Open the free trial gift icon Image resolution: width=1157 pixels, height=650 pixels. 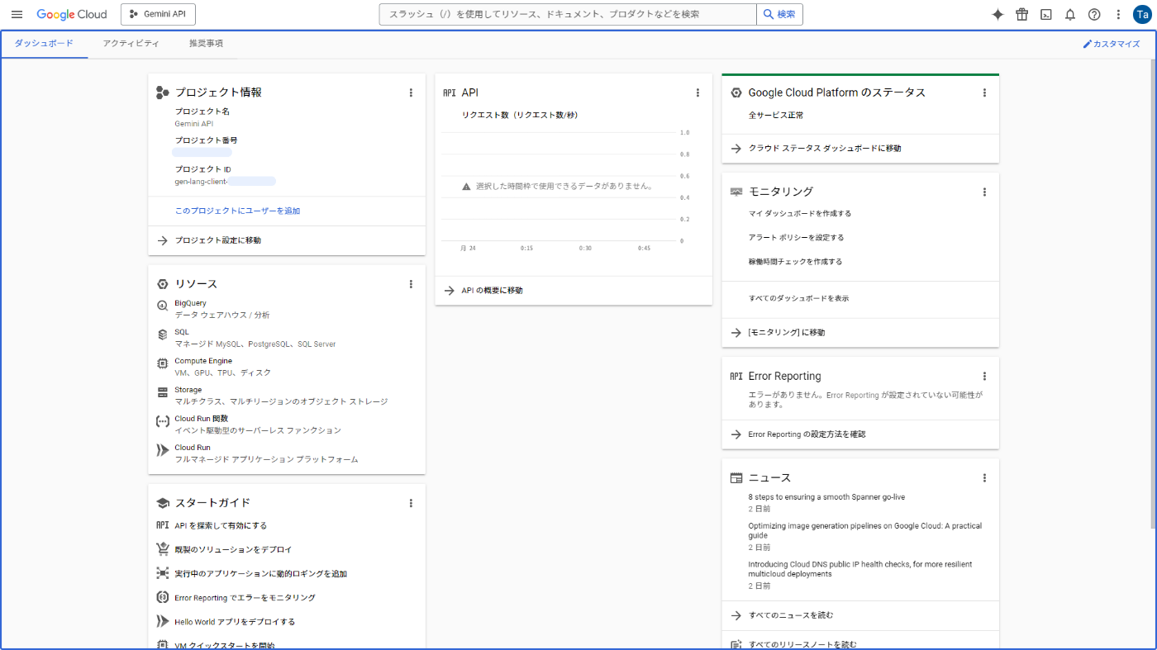[x=1022, y=14]
